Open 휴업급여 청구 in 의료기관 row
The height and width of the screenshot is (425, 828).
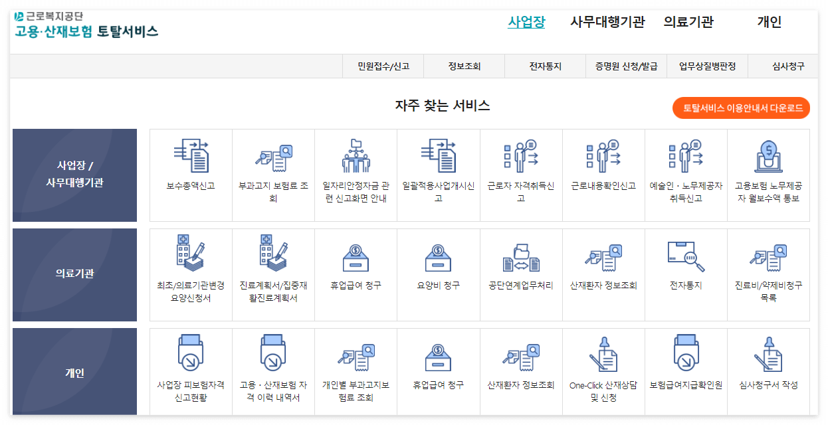[x=356, y=258]
